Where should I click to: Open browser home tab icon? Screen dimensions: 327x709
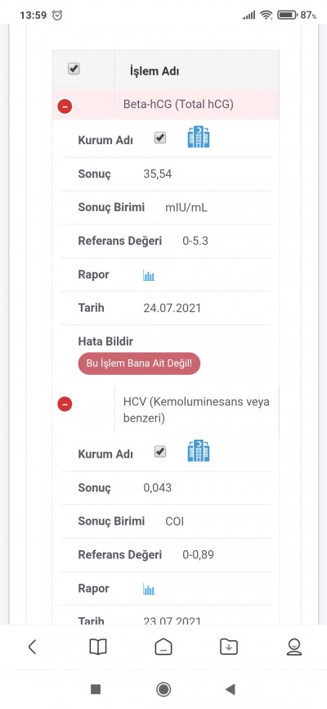coord(163,647)
